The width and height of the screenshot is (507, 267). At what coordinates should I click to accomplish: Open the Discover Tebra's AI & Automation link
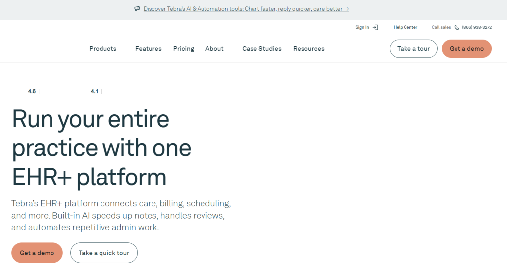(246, 9)
